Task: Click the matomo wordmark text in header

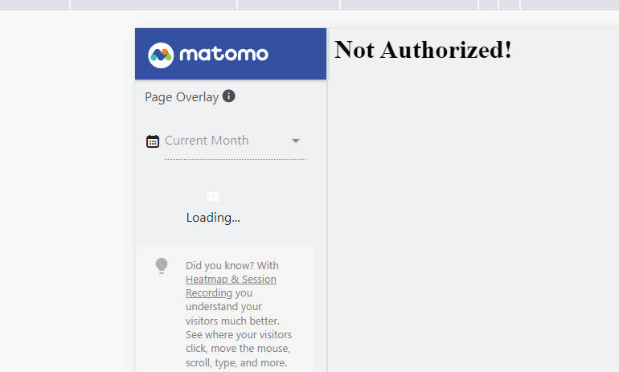Action: pos(223,55)
